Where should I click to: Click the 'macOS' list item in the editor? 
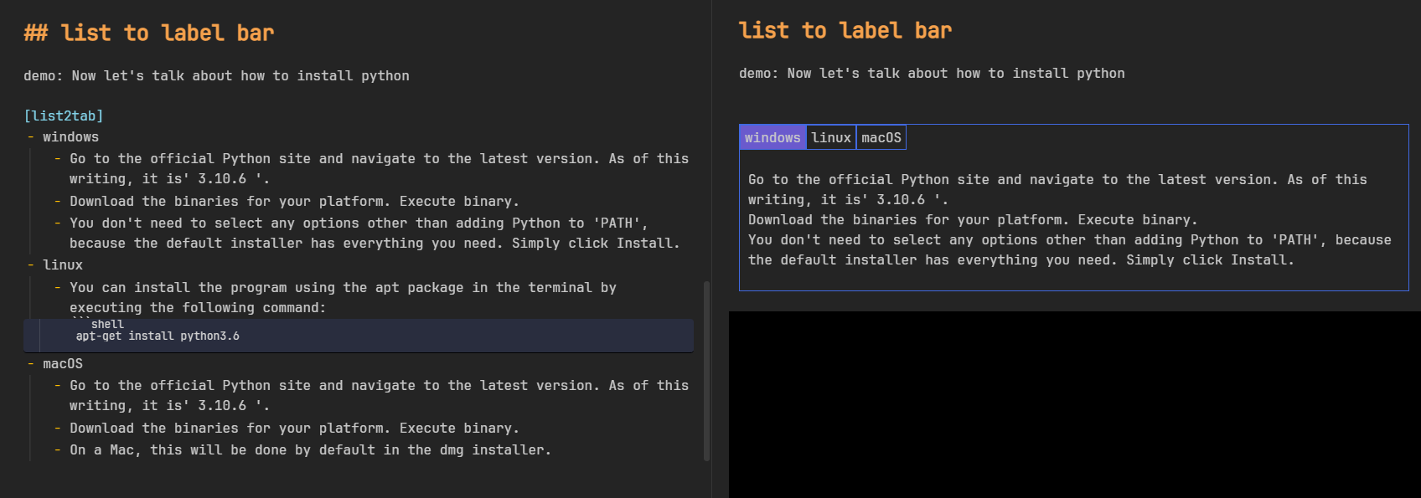point(63,364)
